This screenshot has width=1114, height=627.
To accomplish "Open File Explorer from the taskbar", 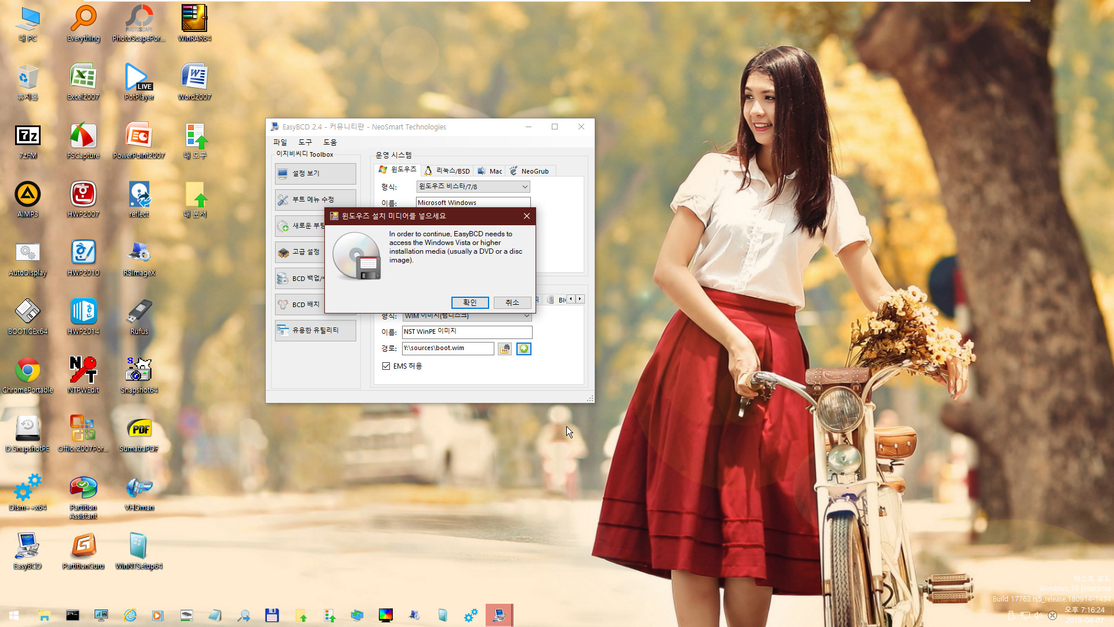I will click(x=44, y=615).
